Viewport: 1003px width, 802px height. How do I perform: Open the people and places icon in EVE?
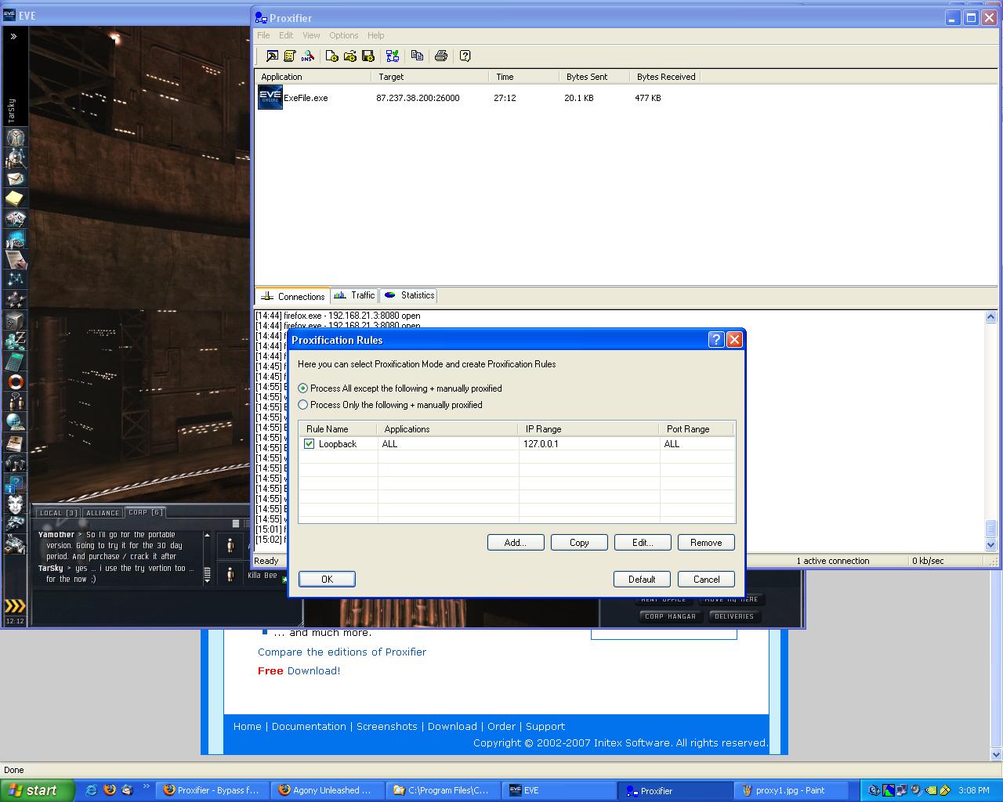pos(16,157)
